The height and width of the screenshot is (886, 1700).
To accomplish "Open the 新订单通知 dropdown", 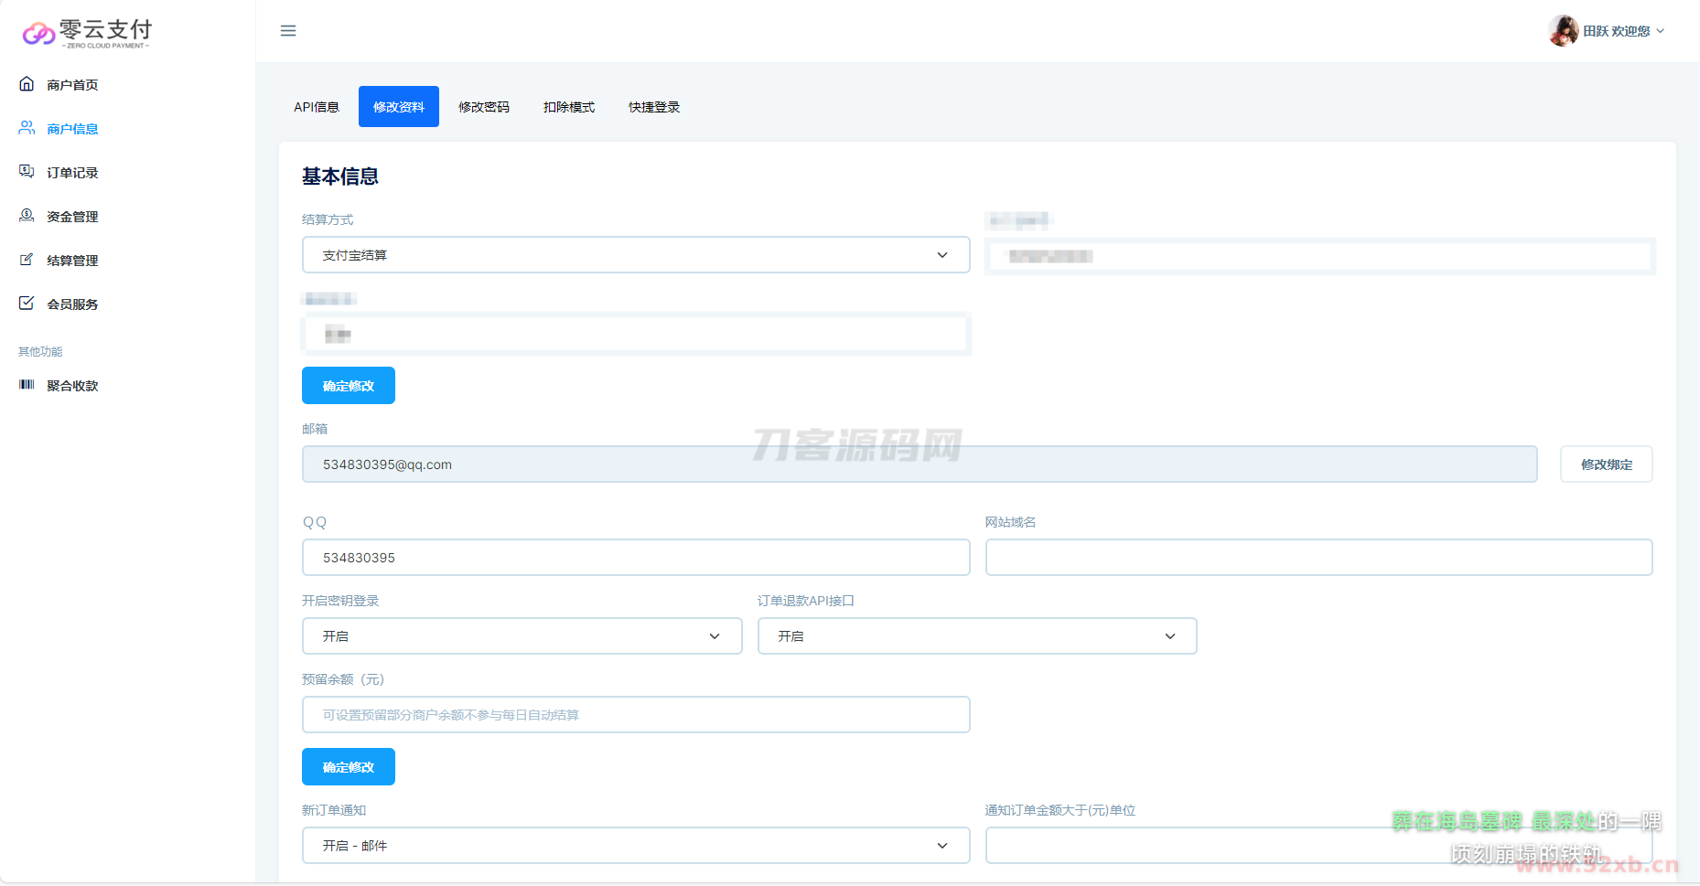I will pos(636,846).
